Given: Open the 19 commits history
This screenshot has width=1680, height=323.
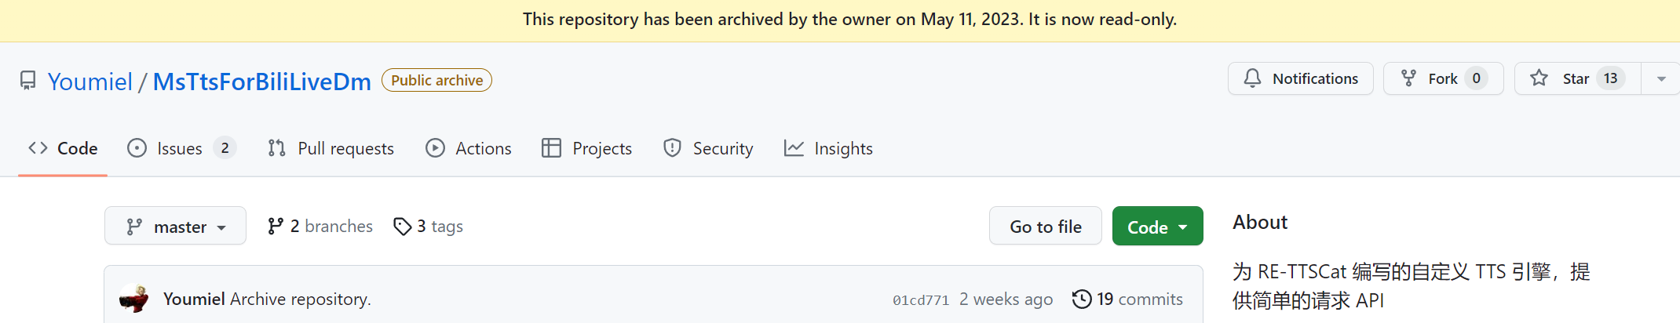Looking at the screenshot, I should [x=1127, y=299].
